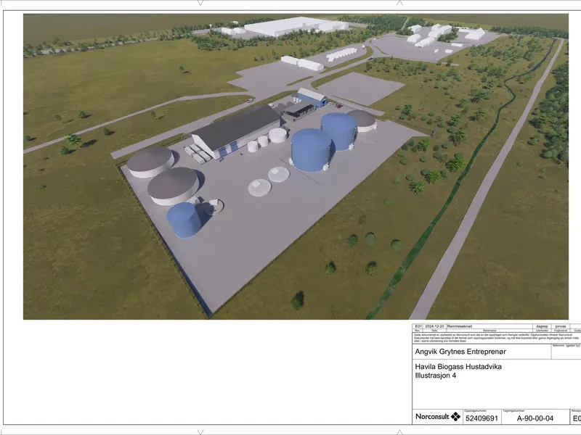The width and height of the screenshot is (581, 435).
Task: Click the checker cell 'jonvas'
Action: point(560,326)
